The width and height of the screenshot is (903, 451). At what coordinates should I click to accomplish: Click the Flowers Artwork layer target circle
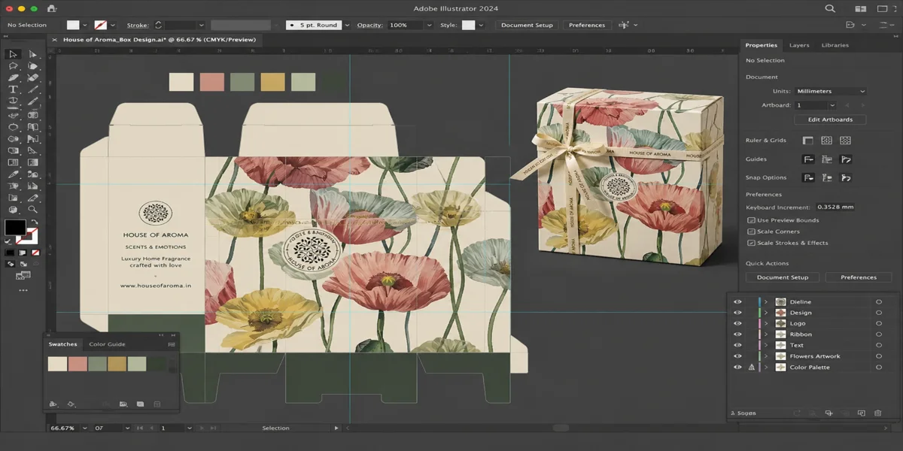click(879, 356)
